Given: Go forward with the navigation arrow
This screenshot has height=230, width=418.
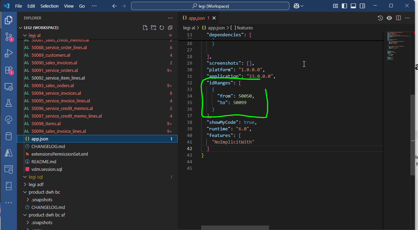Looking at the screenshot, I should click(x=124, y=6).
